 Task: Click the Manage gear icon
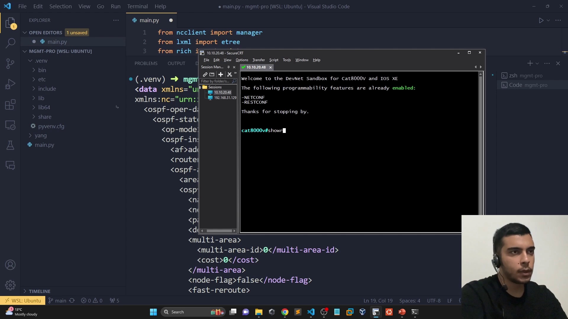(10, 285)
